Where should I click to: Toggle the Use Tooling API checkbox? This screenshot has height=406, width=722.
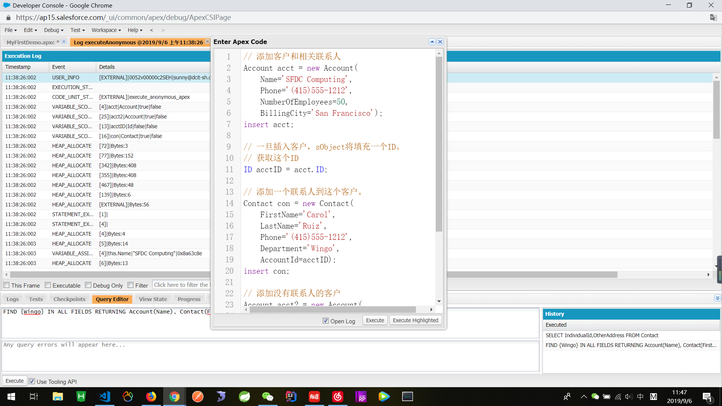click(32, 381)
